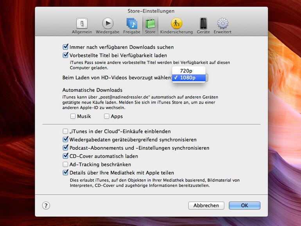The height and width of the screenshot is (226, 301).
Task: Click the Store-Einstellungen window title
Action: (x=151, y=11)
